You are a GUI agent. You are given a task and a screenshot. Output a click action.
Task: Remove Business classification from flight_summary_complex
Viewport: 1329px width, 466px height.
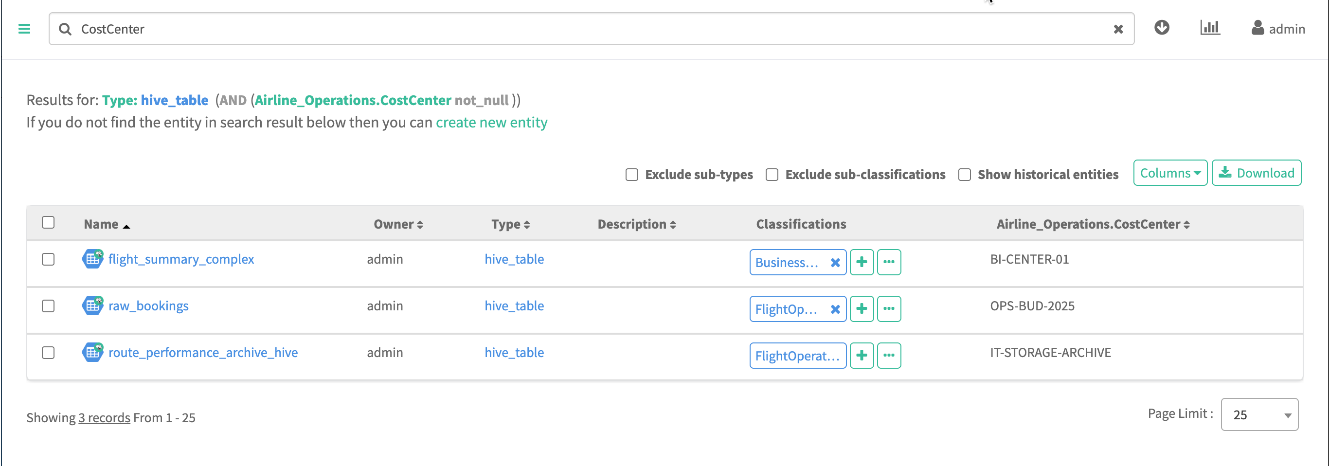(x=835, y=263)
